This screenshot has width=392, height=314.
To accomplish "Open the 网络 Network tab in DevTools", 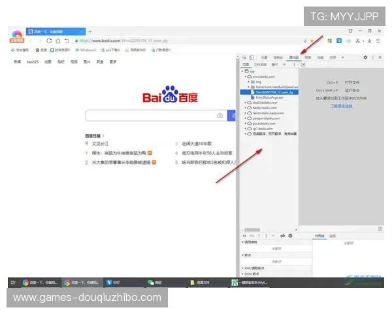I will pos(308,58).
